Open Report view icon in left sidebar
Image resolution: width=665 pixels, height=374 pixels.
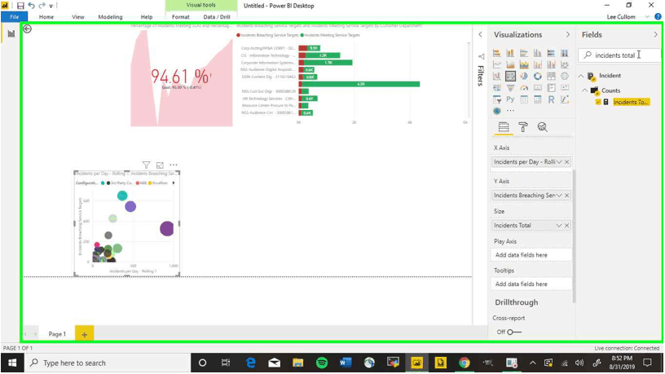(11, 33)
